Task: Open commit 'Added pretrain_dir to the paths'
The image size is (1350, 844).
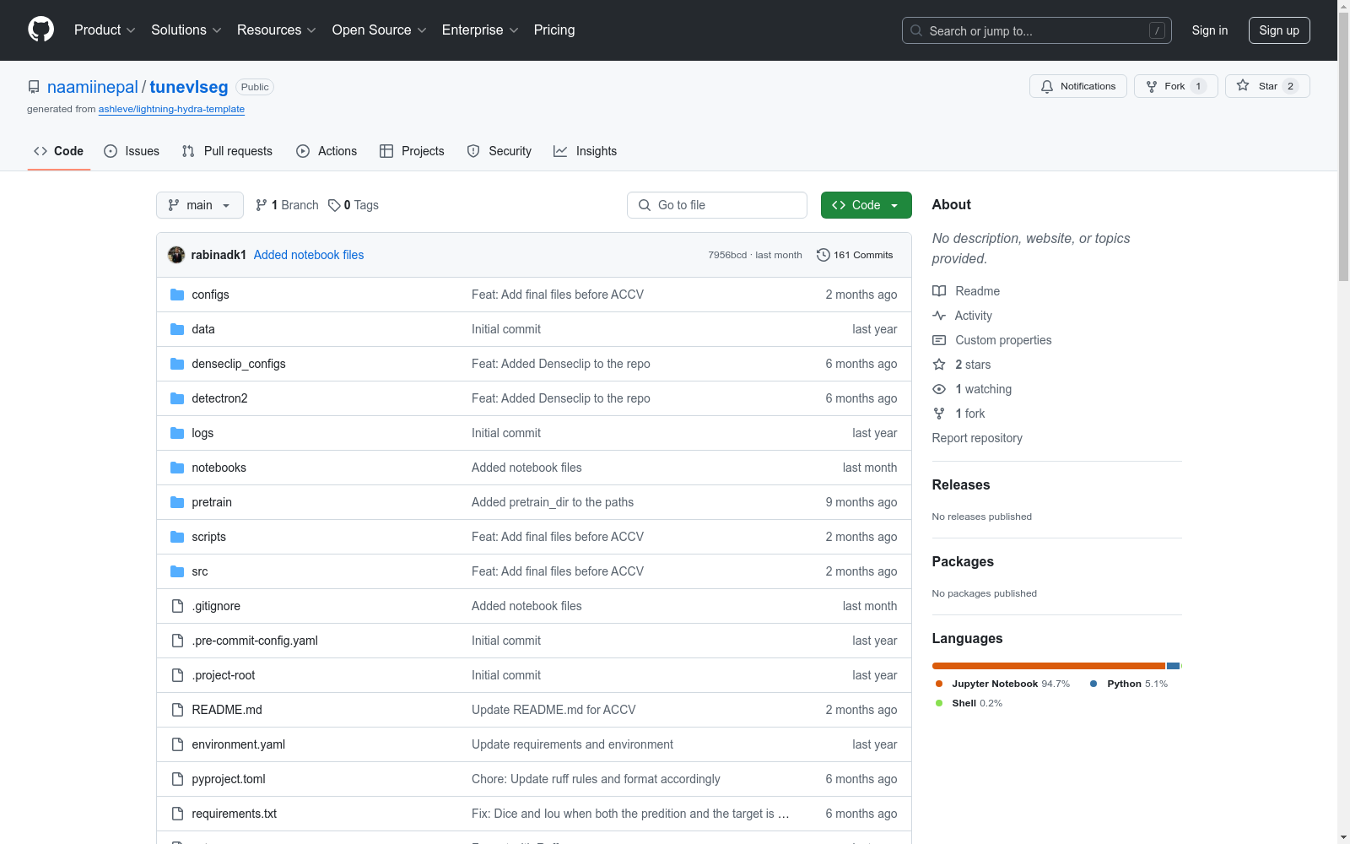Action: click(553, 502)
